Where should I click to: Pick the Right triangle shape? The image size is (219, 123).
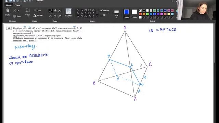click(x=78, y=13)
